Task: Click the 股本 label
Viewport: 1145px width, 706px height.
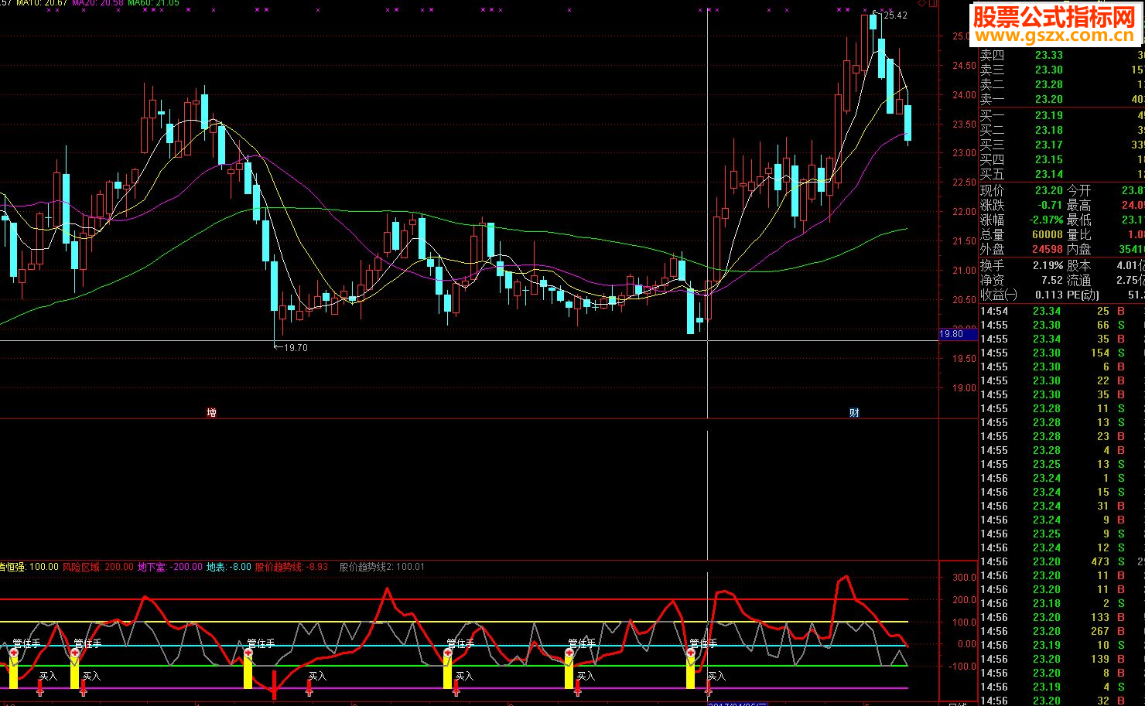Action: click(1079, 265)
